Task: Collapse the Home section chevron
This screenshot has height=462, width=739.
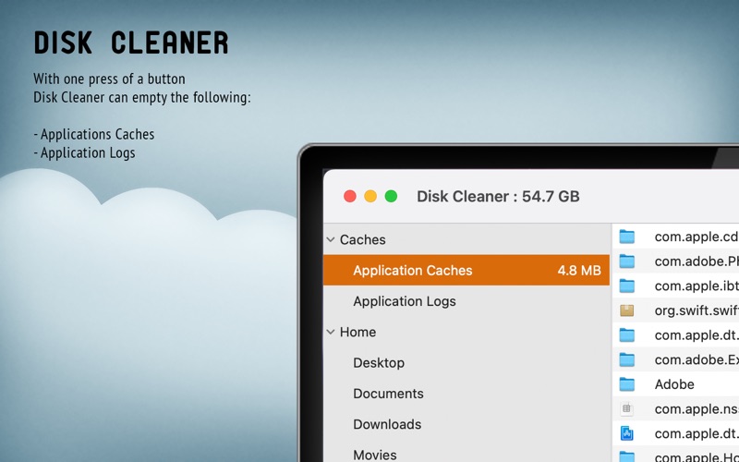Action: coord(331,332)
